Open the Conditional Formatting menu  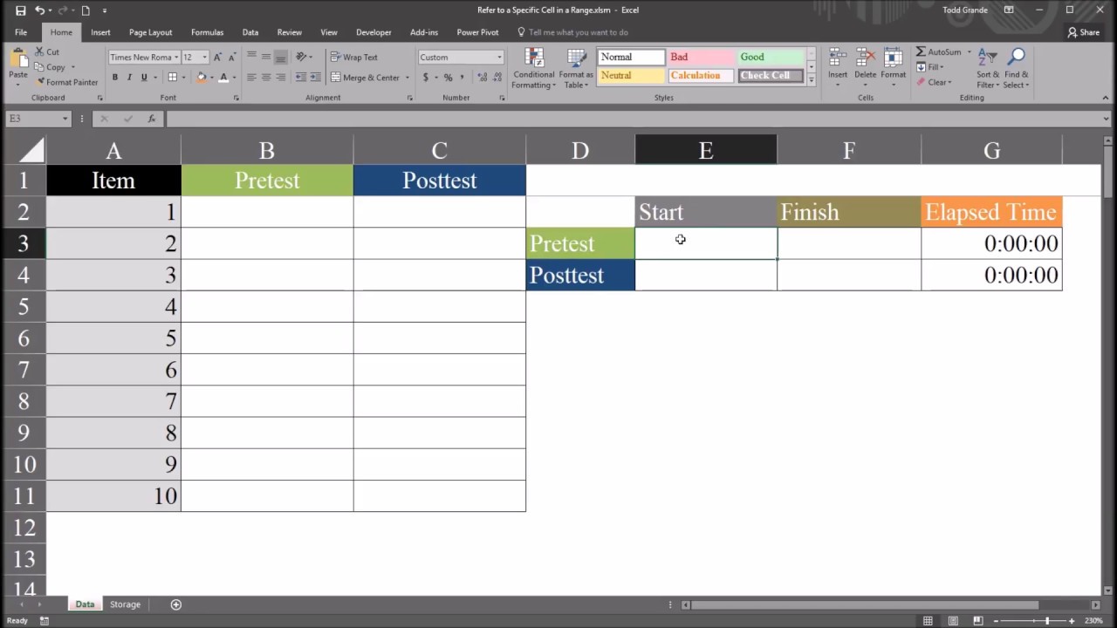click(x=533, y=68)
